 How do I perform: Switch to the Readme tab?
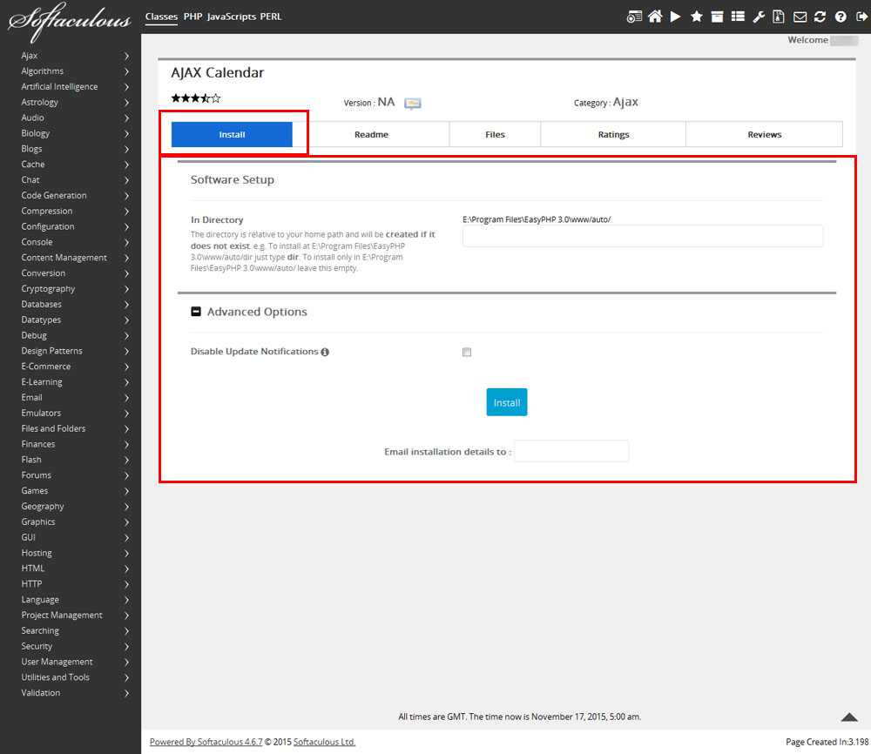[x=371, y=134]
